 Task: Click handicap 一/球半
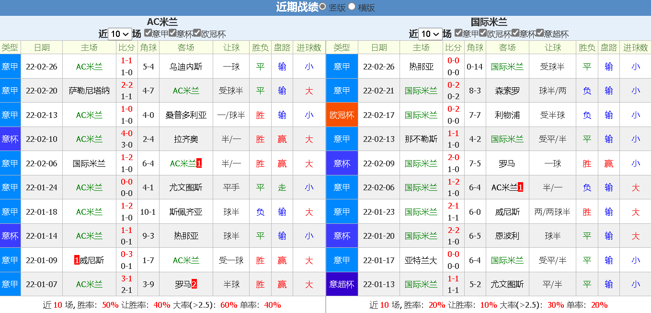point(231,115)
